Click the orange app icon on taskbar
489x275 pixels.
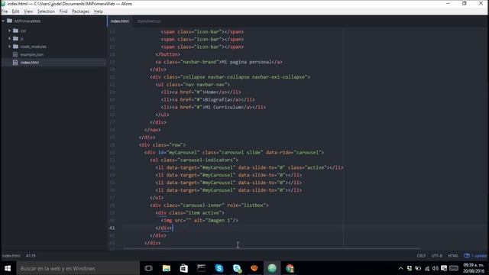(254, 268)
